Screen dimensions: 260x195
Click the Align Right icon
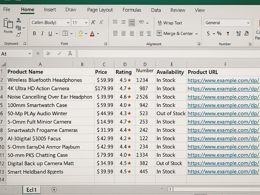click(x=132, y=34)
